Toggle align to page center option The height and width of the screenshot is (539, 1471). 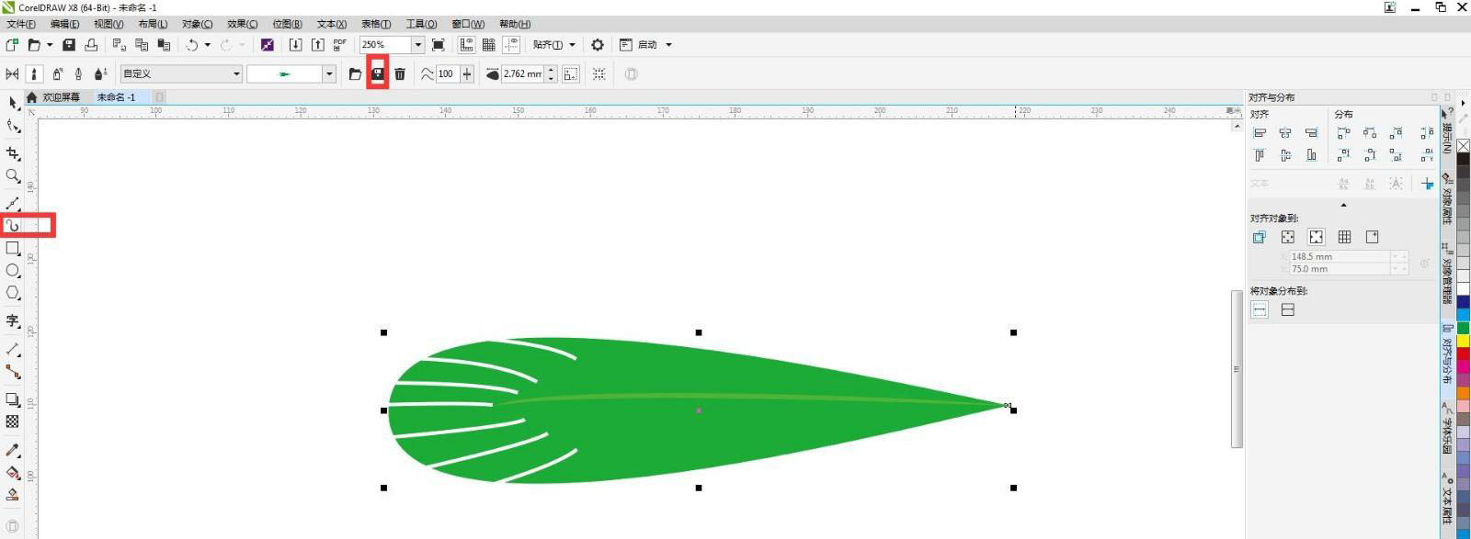point(1316,237)
